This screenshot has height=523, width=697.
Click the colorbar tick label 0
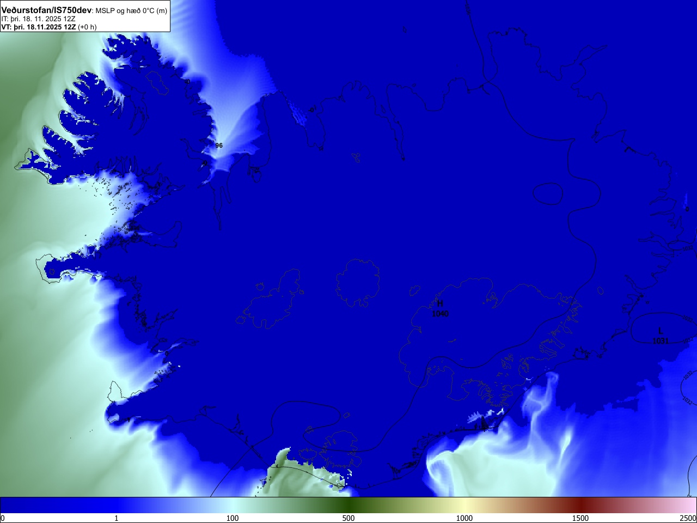click(x=3, y=518)
